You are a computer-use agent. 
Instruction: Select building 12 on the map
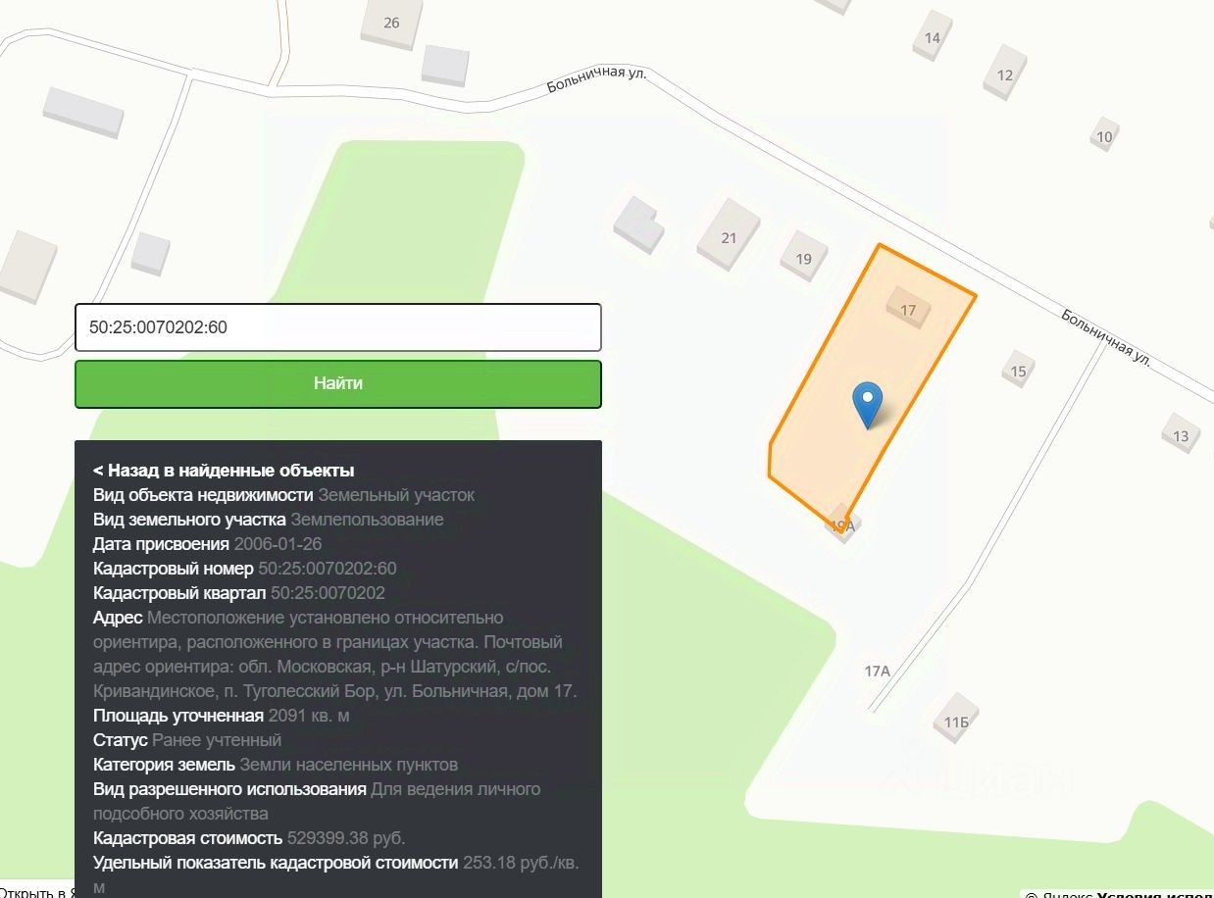point(1004,74)
